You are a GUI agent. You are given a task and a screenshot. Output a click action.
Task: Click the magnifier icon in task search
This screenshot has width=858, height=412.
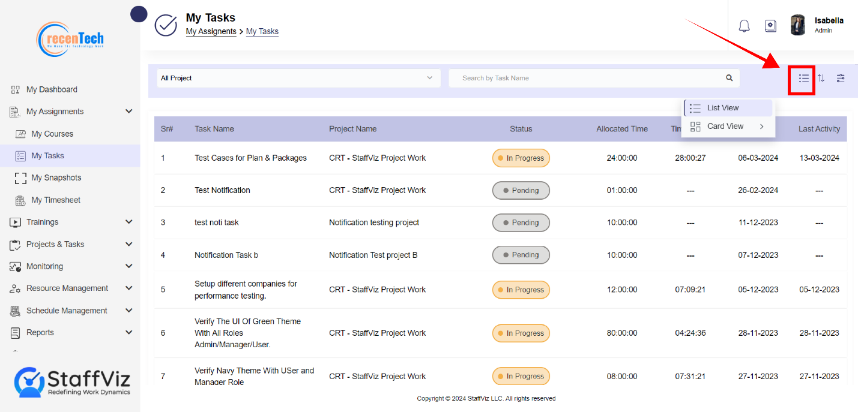(730, 78)
